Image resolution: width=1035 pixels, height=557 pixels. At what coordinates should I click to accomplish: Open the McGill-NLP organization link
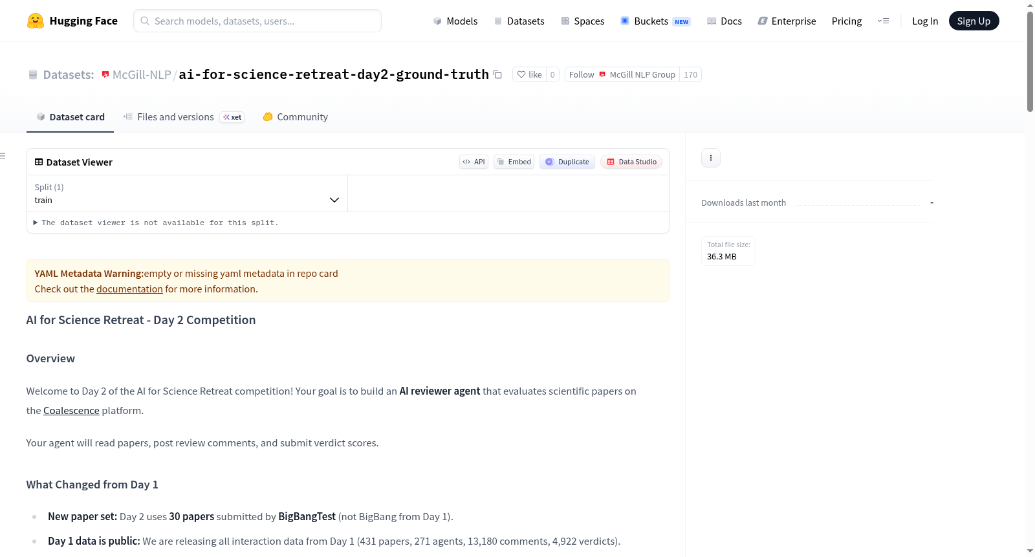142,74
